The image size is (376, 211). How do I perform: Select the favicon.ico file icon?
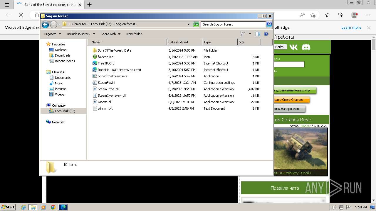(95, 57)
